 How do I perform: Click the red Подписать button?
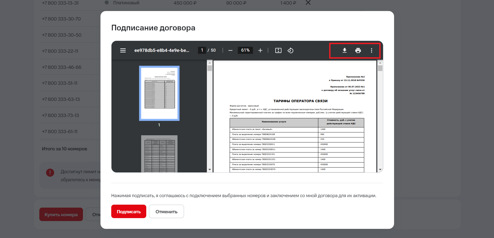[x=129, y=212]
